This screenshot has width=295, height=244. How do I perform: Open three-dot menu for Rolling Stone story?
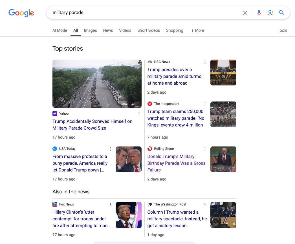point(205,149)
